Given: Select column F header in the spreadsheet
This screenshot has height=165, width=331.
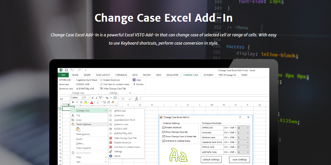Looking at the screenshot, I should coord(128,105).
